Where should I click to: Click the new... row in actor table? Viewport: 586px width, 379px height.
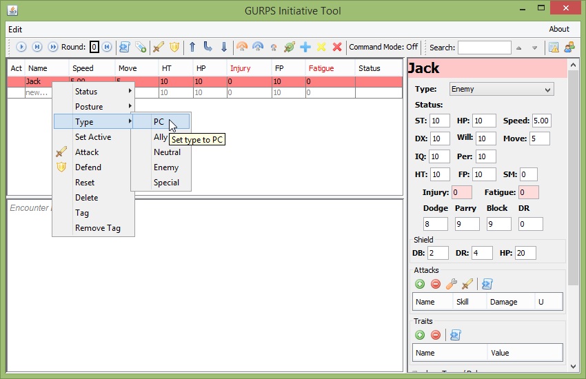point(205,92)
